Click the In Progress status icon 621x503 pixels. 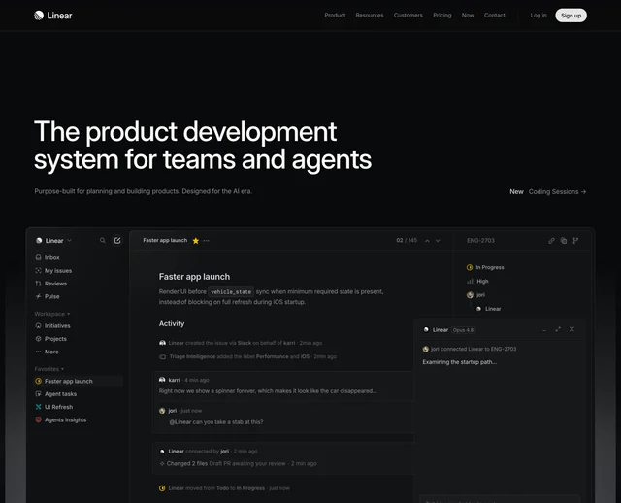(470, 268)
